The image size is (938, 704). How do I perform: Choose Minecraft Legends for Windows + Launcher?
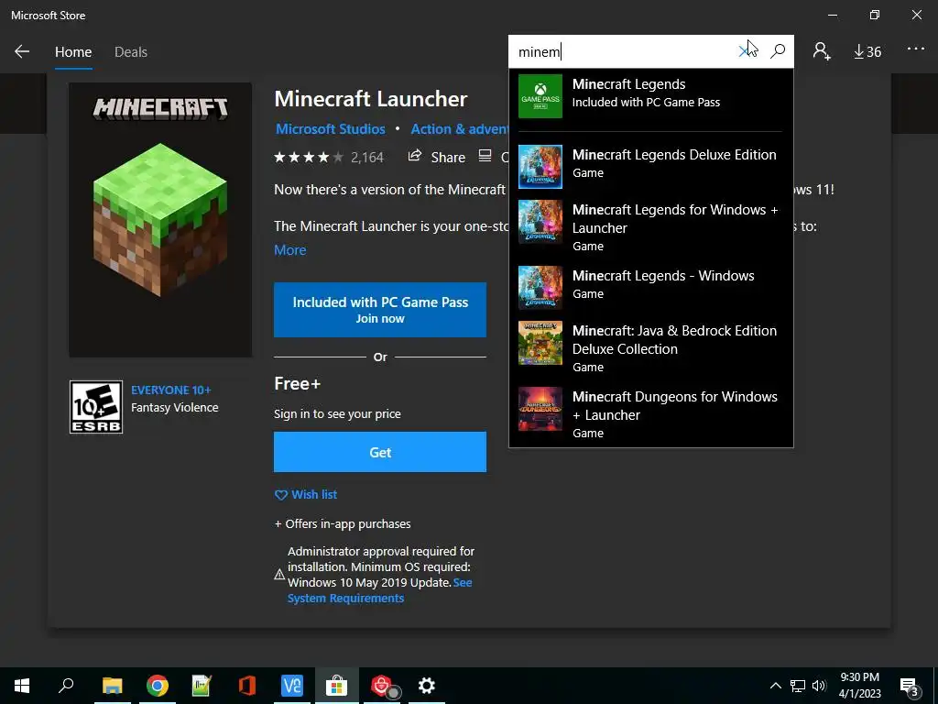pos(651,227)
